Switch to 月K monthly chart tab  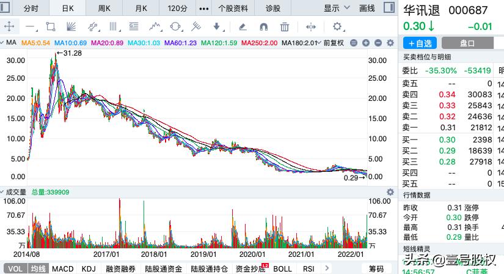tap(141, 9)
